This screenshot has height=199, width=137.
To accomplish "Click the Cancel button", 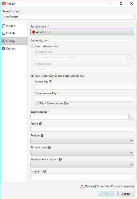I will click(126, 194).
